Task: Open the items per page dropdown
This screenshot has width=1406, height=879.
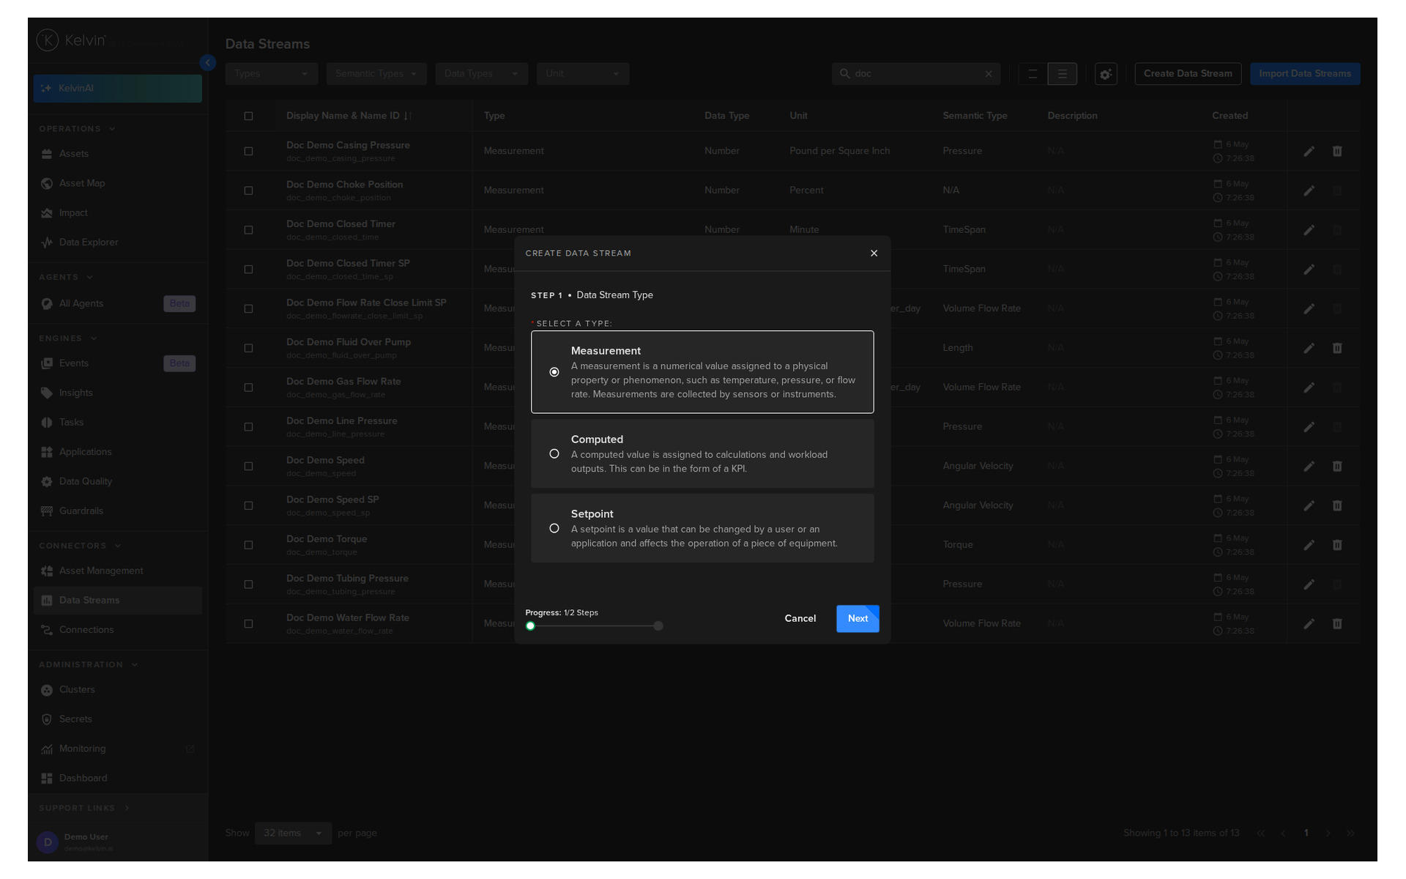Action: [293, 834]
